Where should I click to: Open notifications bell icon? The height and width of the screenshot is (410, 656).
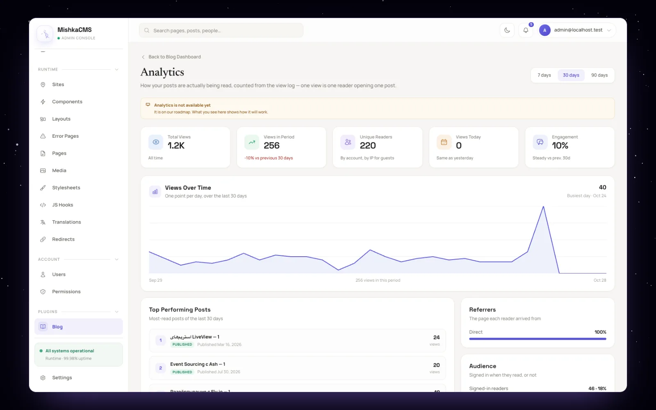point(526,30)
